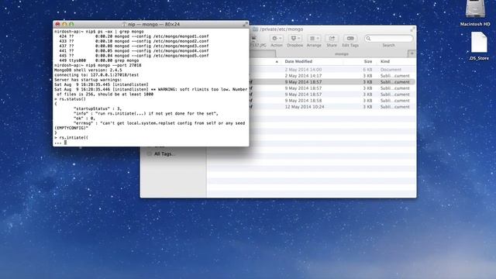
Task: Click 'connecting to: 127.0.0.1:27018/test' line
Action: pyautogui.click(x=96, y=75)
